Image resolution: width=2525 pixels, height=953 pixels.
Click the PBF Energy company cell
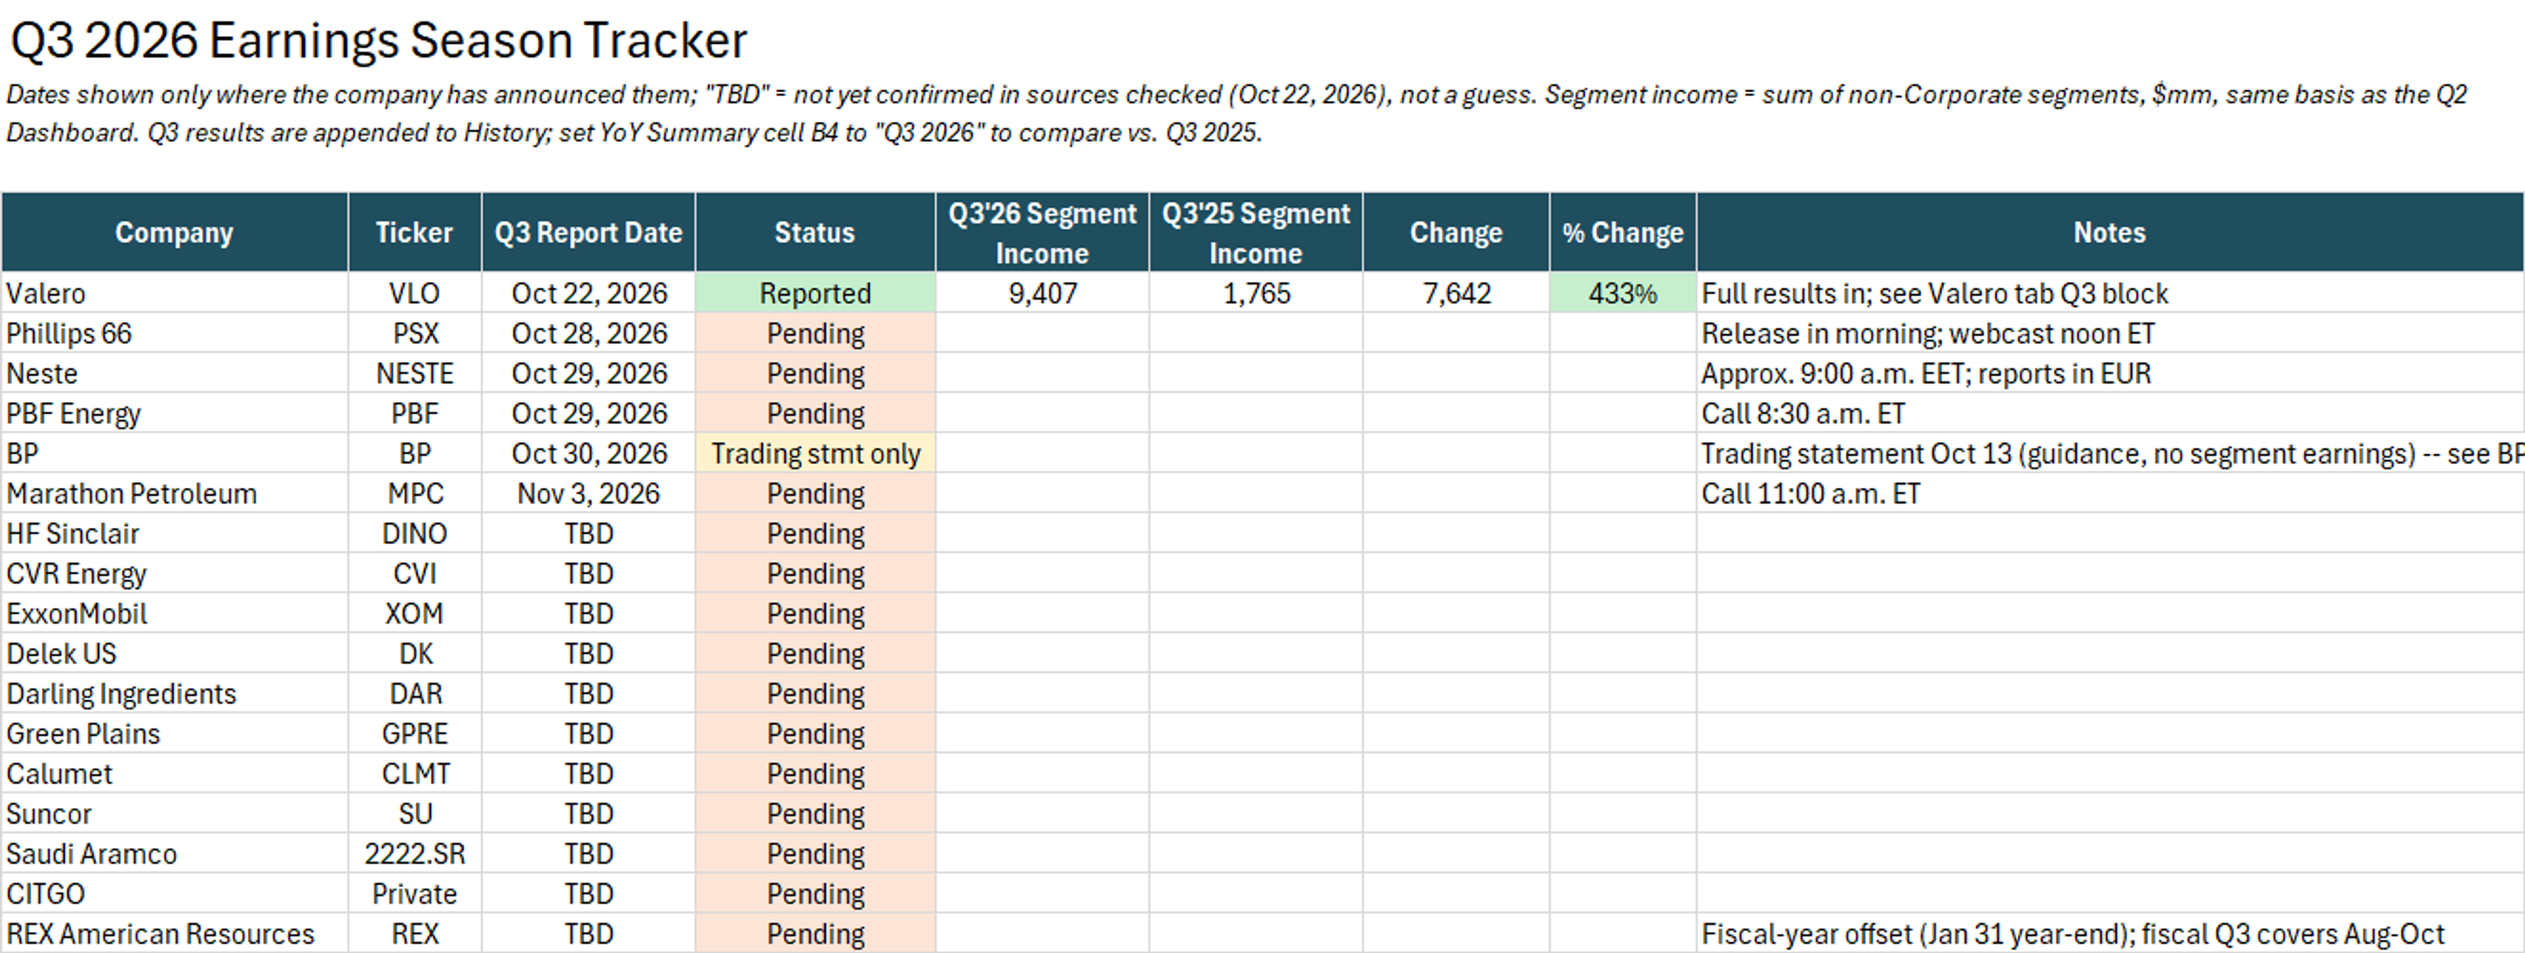[174, 413]
